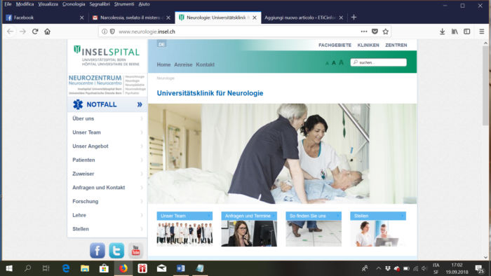Click the Inselspital logo

click(x=107, y=55)
